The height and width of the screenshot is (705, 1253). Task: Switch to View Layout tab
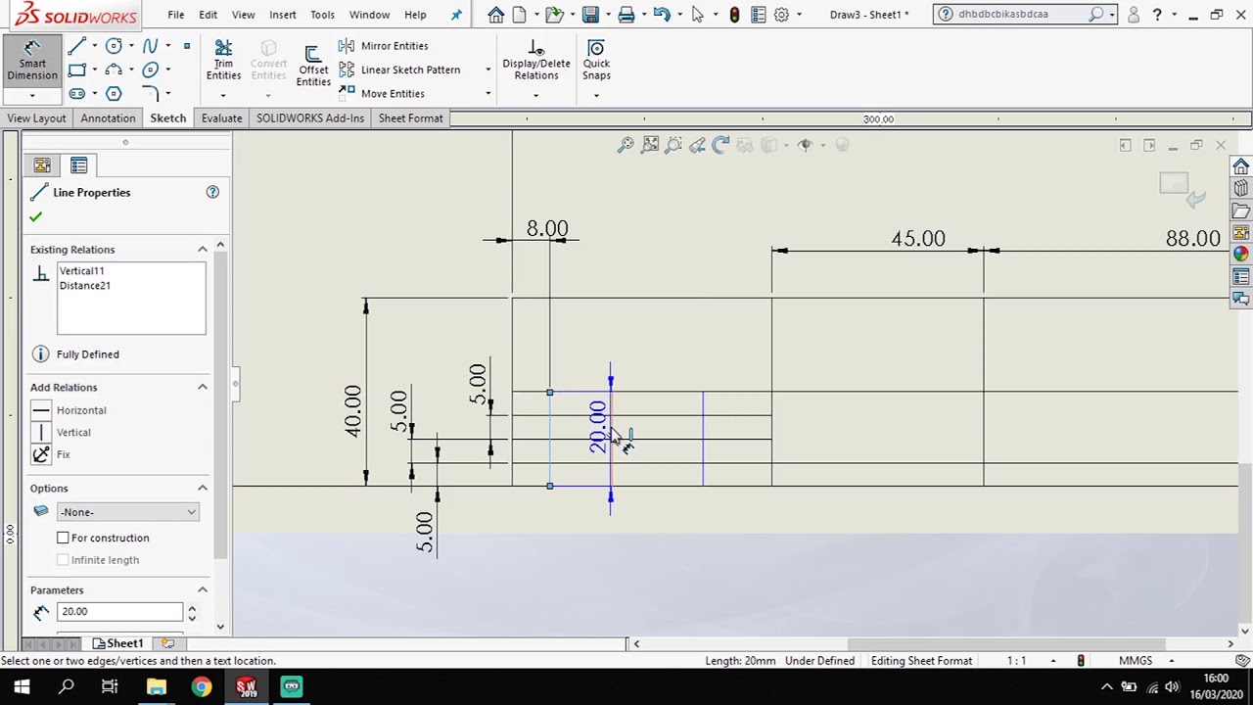pyautogui.click(x=36, y=118)
